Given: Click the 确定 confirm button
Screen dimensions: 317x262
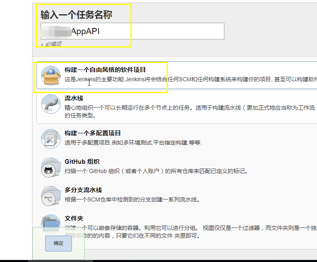Looking at the screenshot, I should 59,243.
